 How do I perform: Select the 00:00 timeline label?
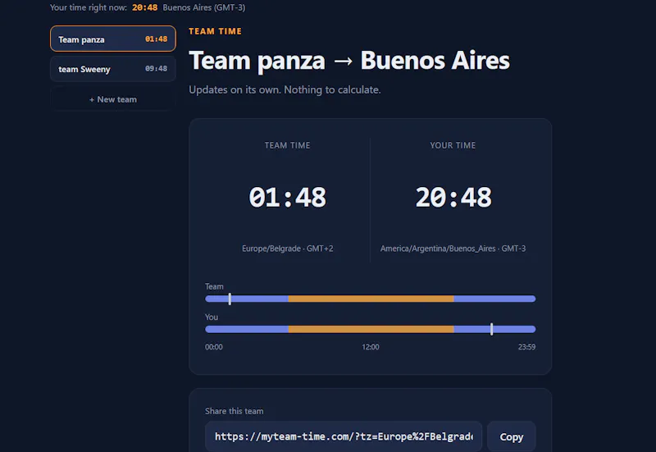tap(214, 347)
